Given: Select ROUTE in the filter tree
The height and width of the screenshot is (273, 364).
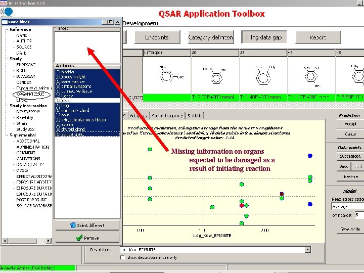Looking at the screenshot, I should point(22,71).
